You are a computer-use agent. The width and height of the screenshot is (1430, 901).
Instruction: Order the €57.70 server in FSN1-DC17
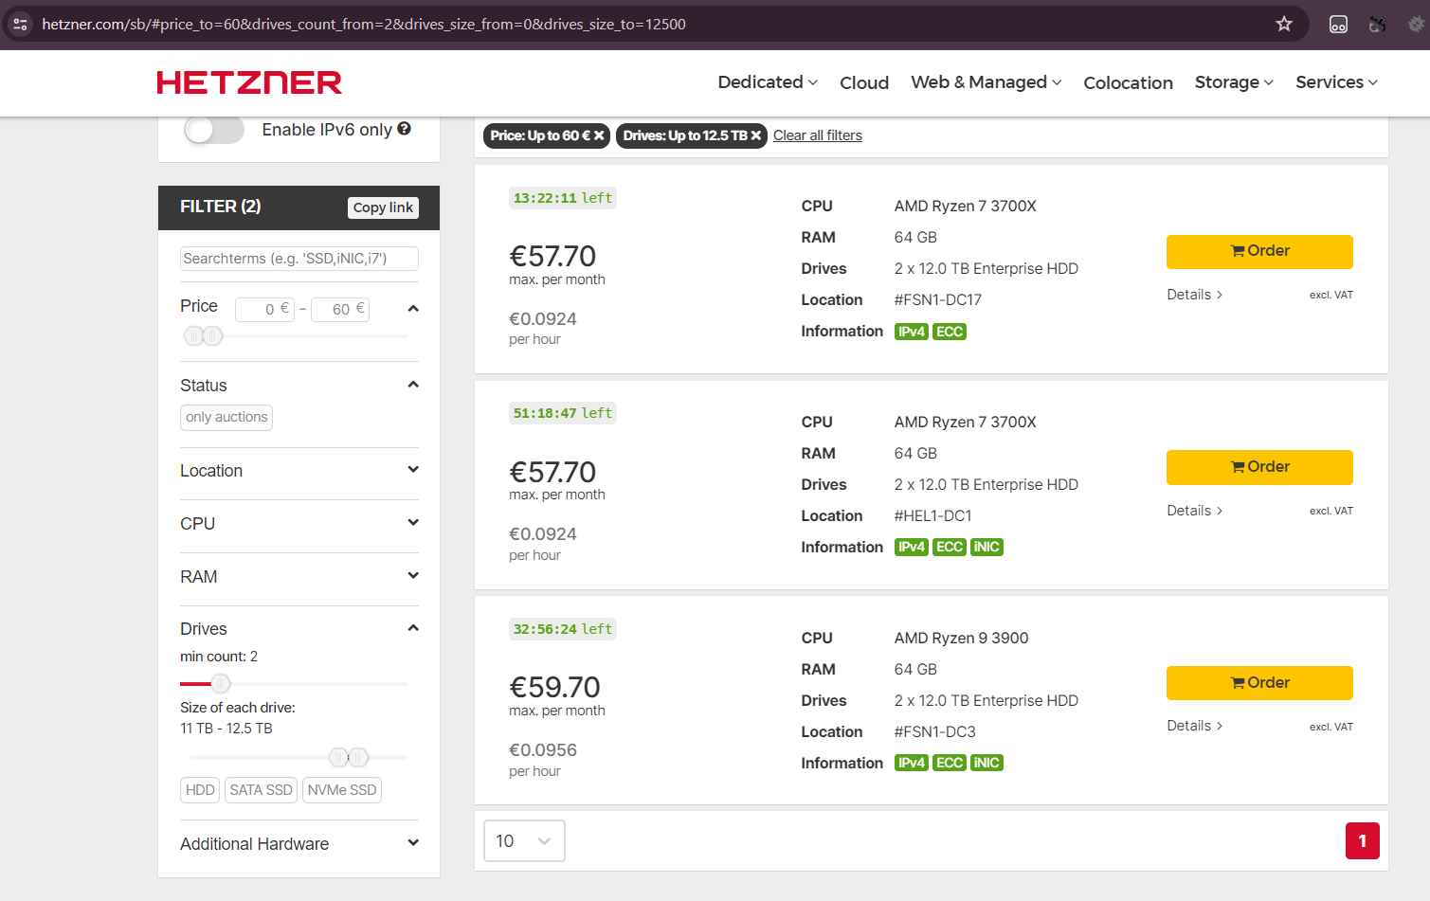point(1259,251)
